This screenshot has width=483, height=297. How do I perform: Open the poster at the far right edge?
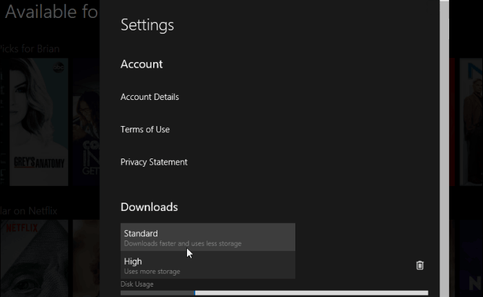tap(472, 122)
